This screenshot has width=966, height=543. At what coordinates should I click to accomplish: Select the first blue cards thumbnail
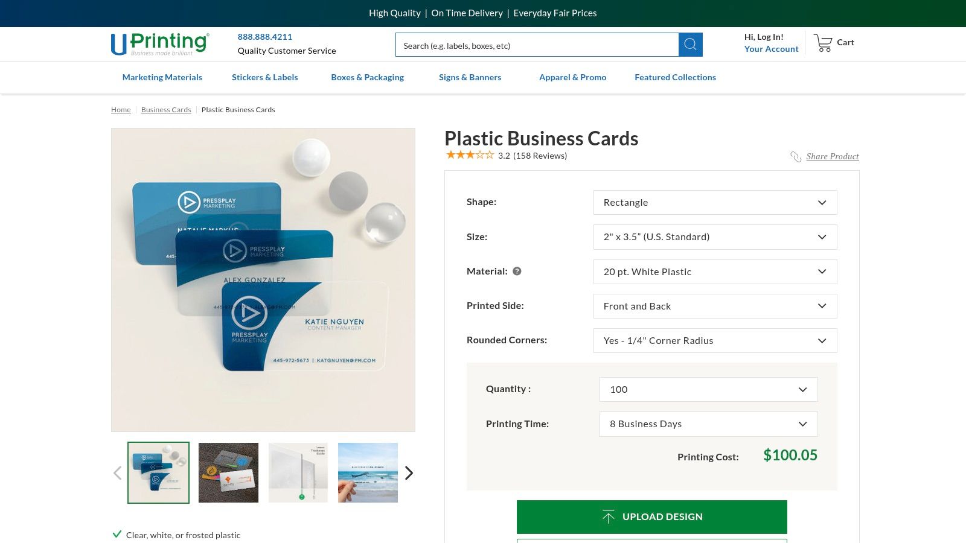[158, 473]
